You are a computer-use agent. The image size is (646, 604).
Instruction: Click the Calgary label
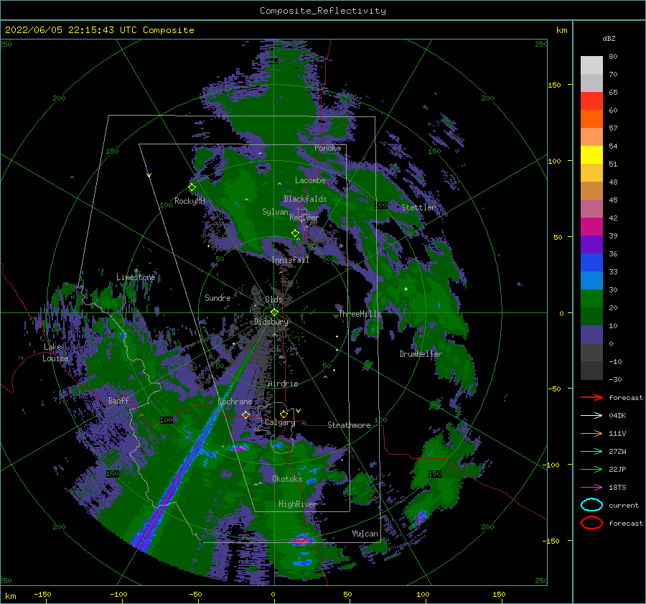[280, 422]
